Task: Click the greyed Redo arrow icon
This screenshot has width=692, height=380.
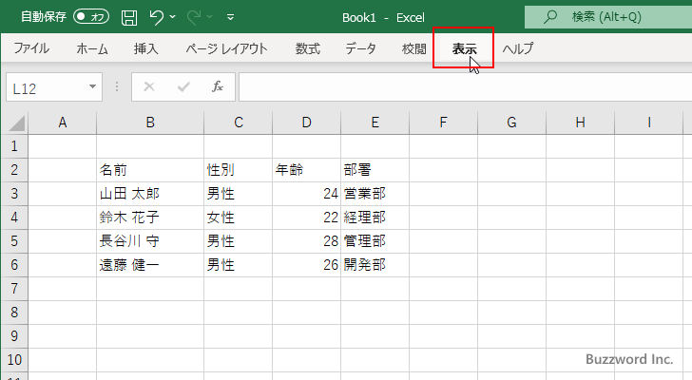Action: (194, 17)
